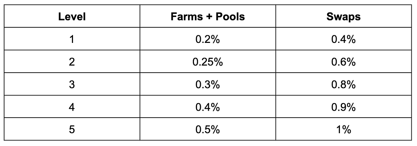This screenshot has height=146, width=417.
Task: Click the 0.9% Swaps cell
Action: point(343,107)
